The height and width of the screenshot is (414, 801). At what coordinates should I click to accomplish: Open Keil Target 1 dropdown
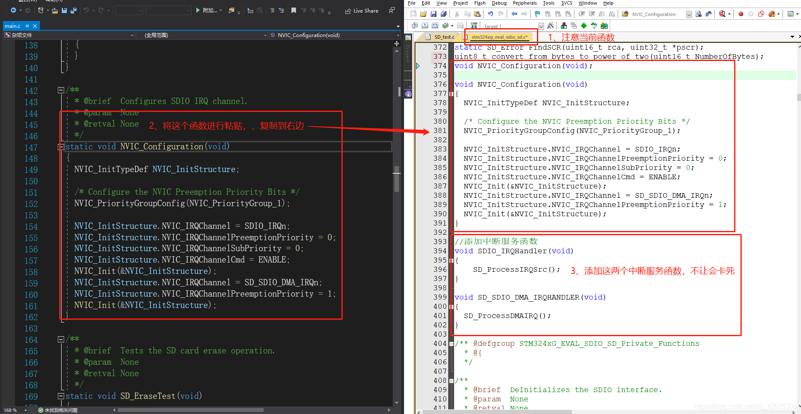tap(541, 26)
